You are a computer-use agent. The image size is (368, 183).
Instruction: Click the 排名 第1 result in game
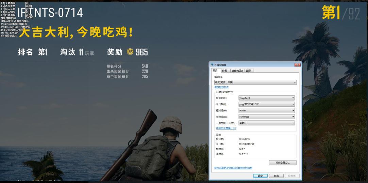tap(33, 52)
